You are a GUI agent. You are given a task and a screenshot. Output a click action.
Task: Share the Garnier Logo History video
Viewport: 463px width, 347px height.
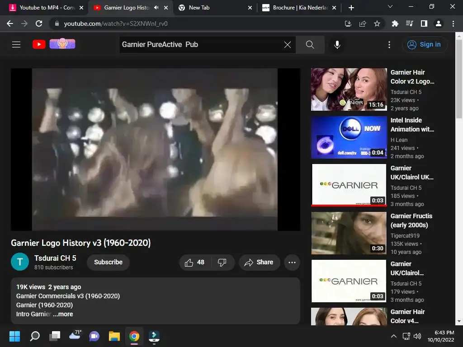tap(259, 263)
